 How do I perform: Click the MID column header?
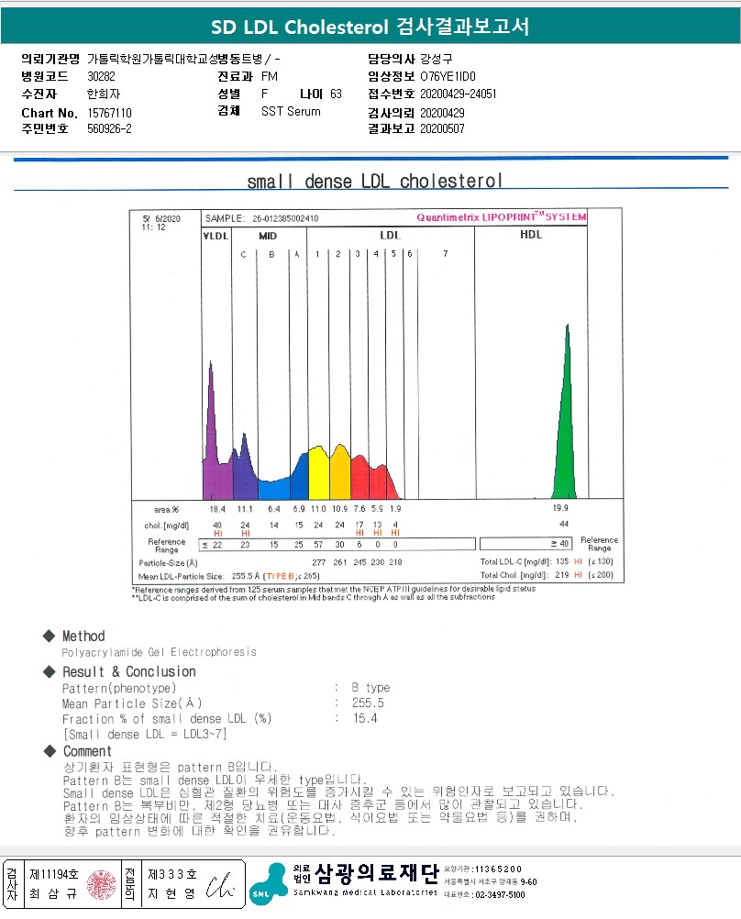(x=268, y=236)
